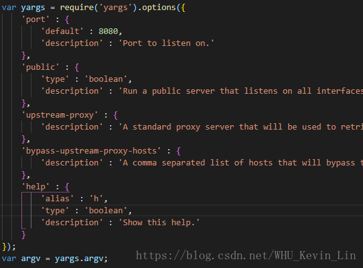Screen dimensions: 363x268
Task: Click the 'upstream-proxy' key
Action: [60, 115]
